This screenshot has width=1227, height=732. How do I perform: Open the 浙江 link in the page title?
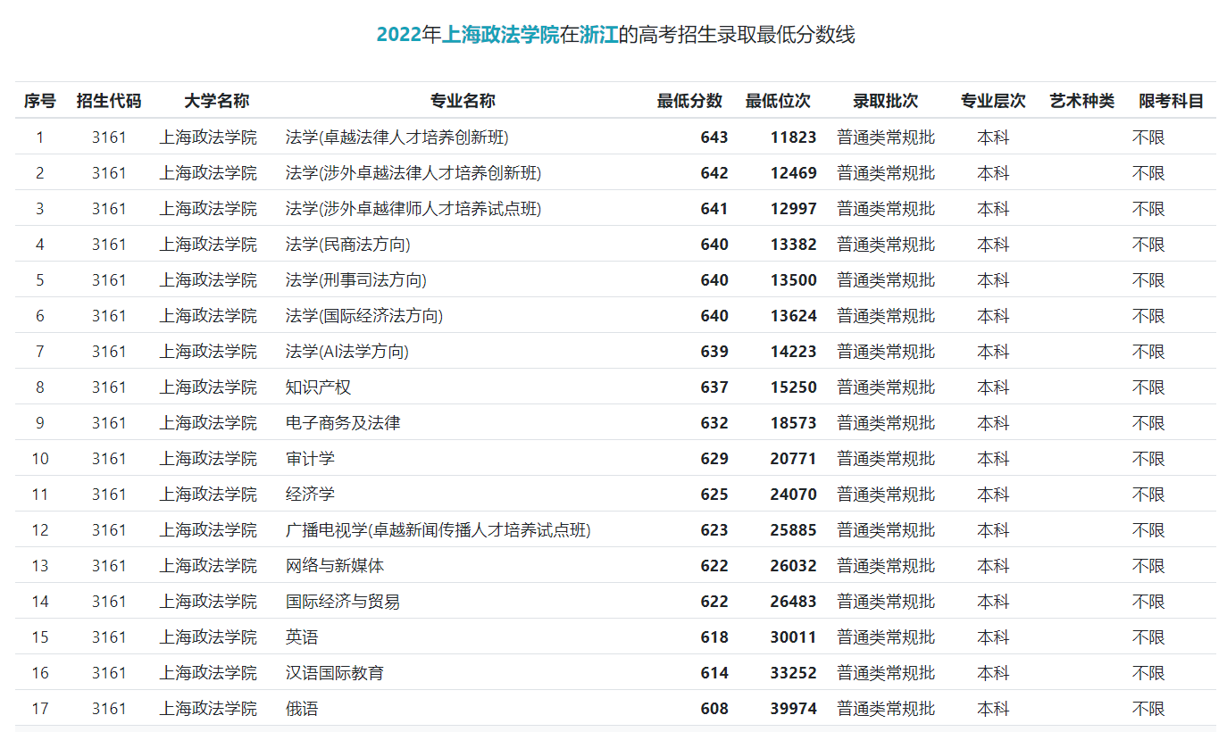click(599, 35)
